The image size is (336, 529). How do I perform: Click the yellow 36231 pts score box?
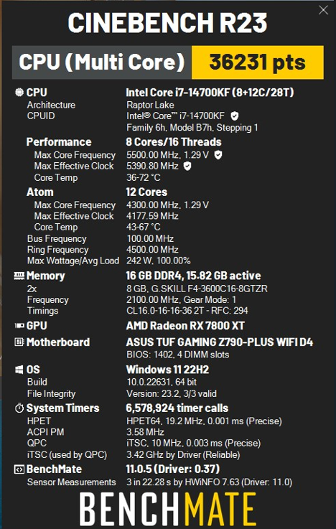[x=258, y=62]
